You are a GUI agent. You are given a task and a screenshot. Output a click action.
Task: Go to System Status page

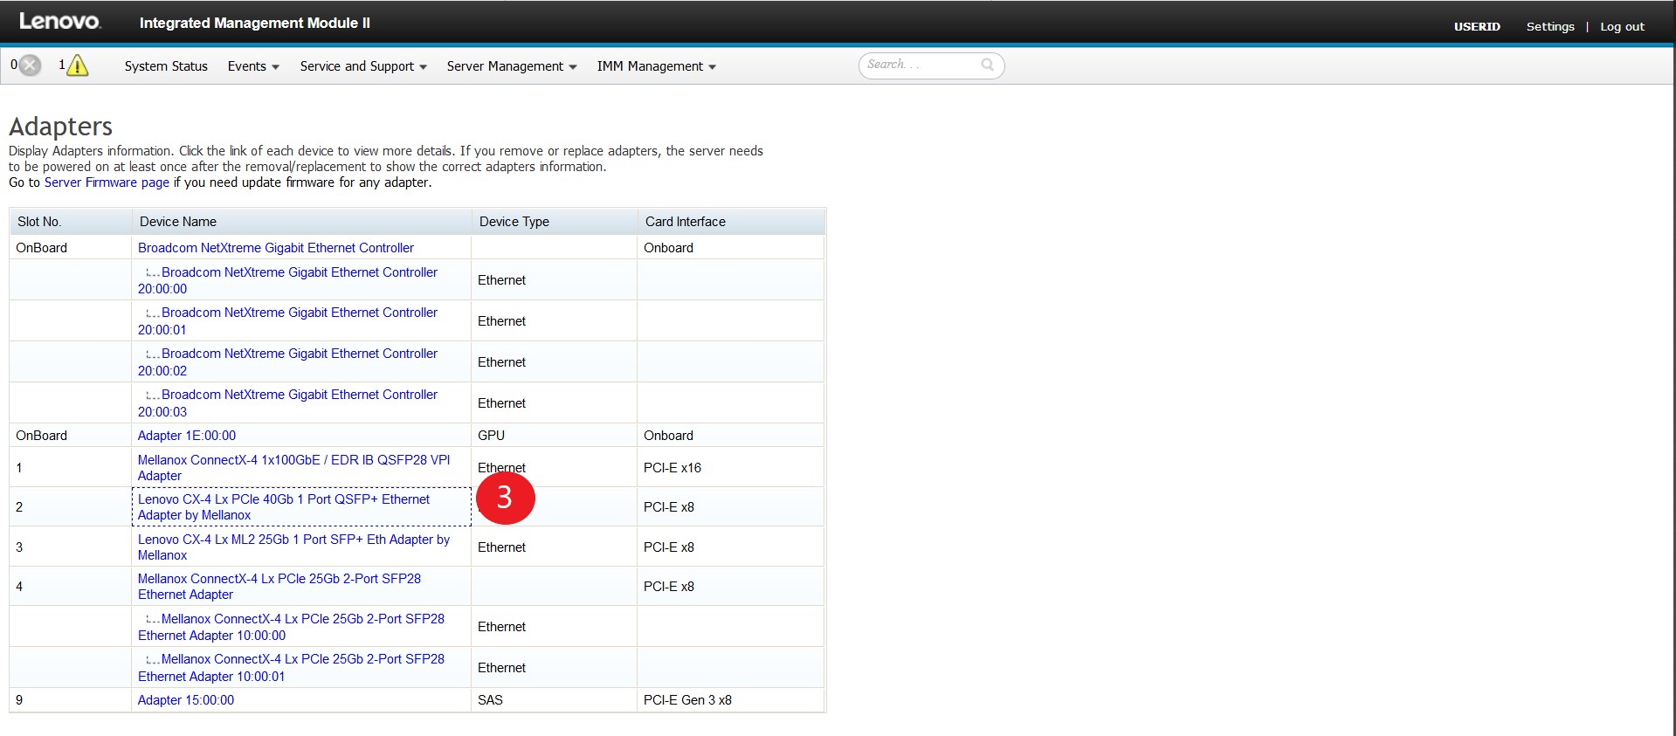[166, 66]
